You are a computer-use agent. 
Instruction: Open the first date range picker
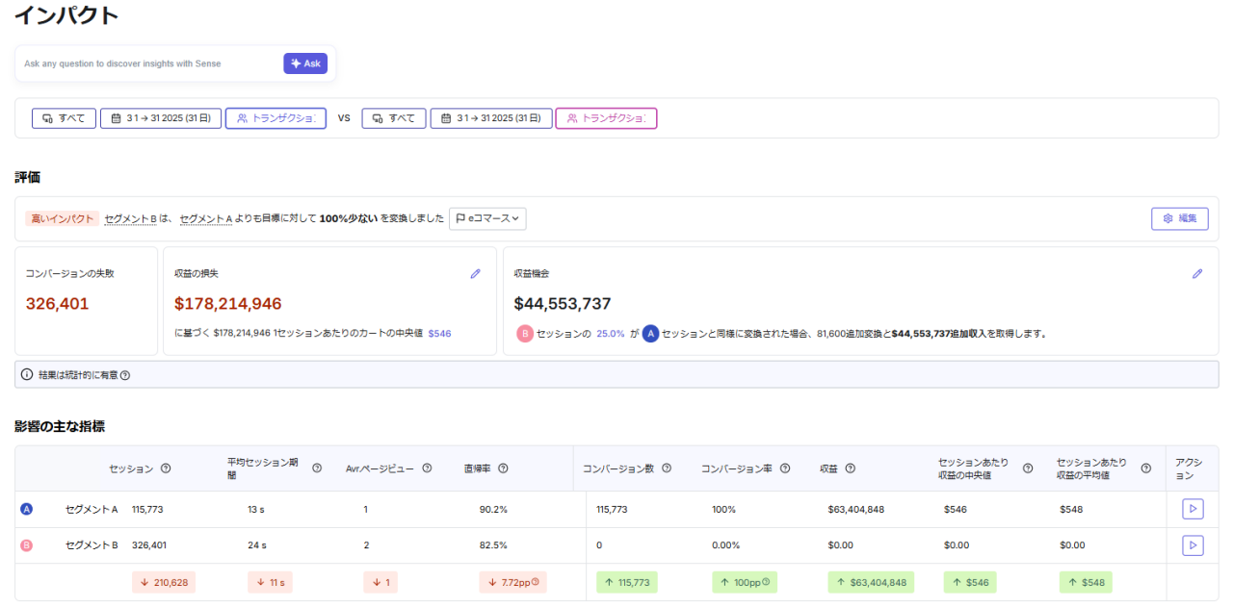[x=161, y=118]
